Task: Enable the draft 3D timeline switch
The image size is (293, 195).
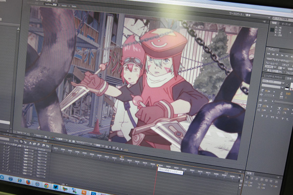Action: pos(25,142)
